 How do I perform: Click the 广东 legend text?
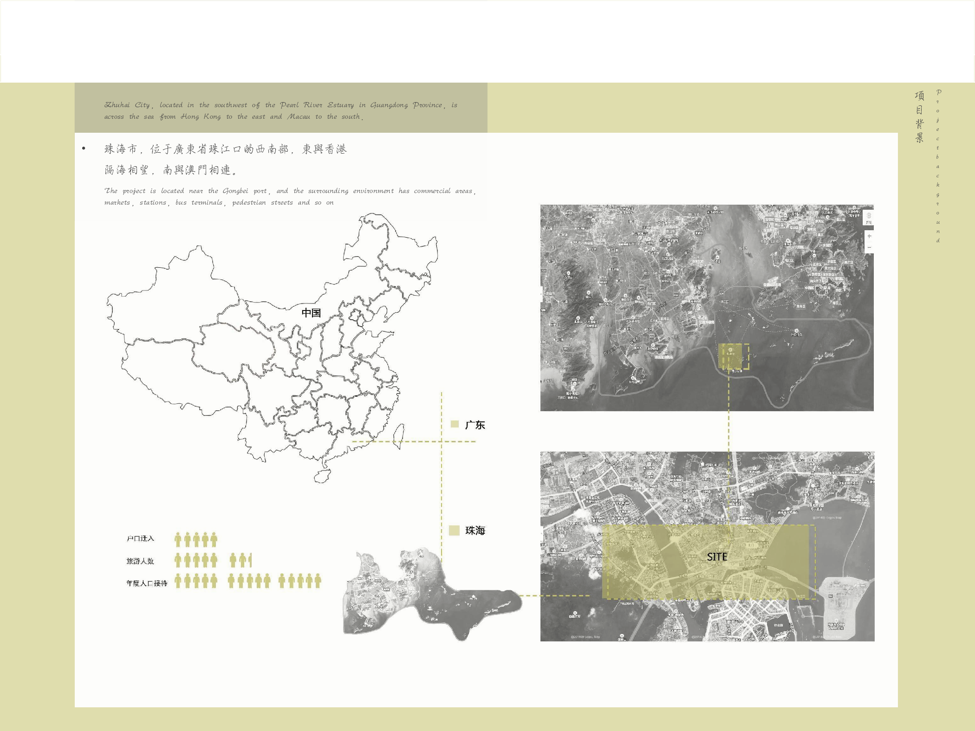[475, 425]
